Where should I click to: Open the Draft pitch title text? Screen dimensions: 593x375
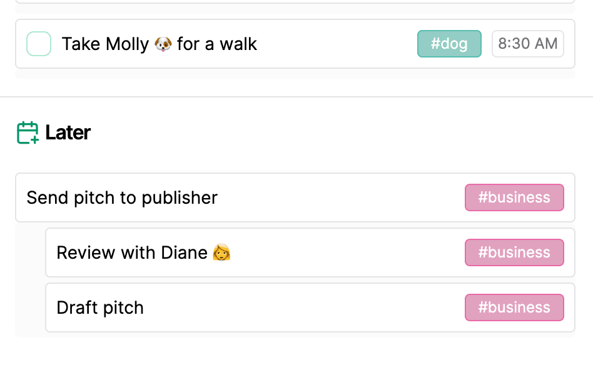(x=100, y=307)
